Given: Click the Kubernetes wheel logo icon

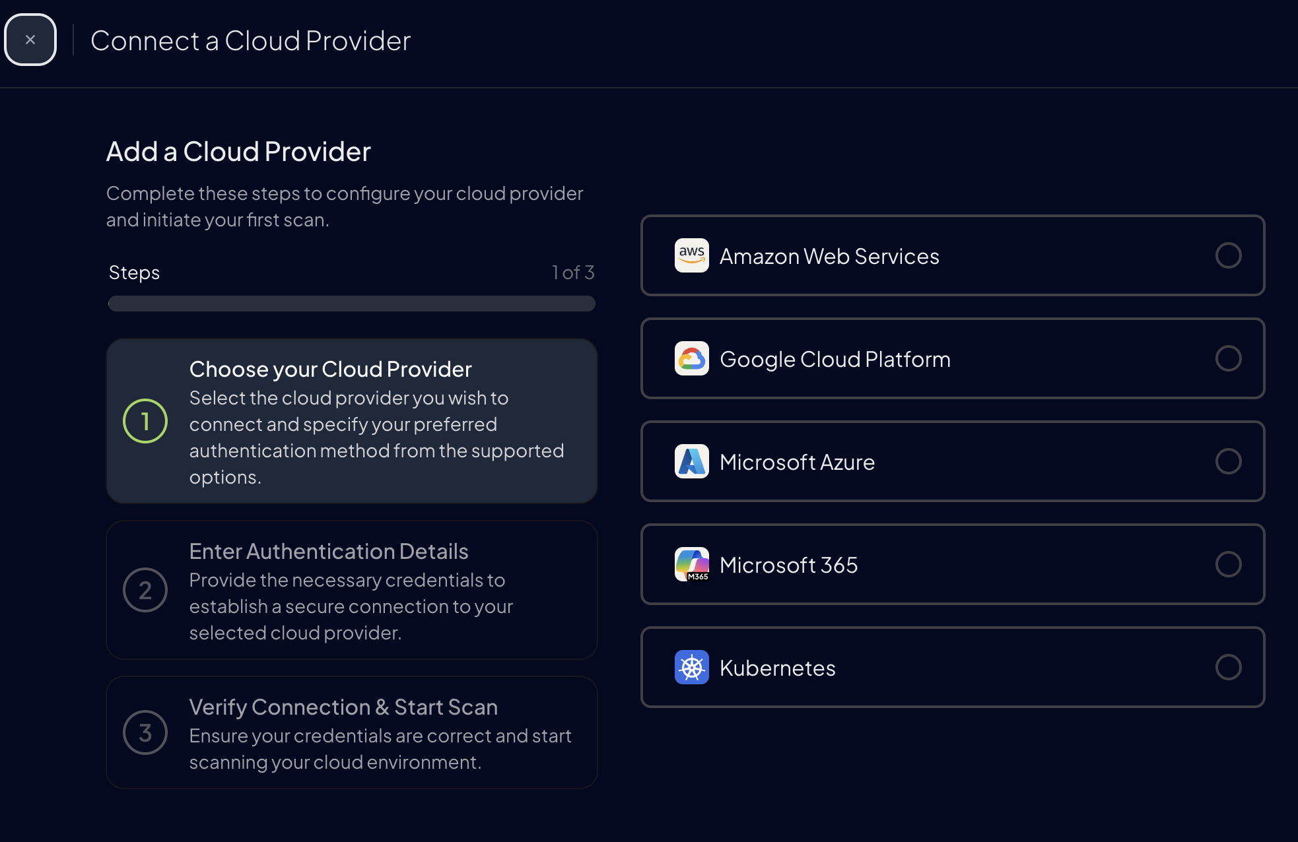Looking at the screenshot, I should (691, 667).
